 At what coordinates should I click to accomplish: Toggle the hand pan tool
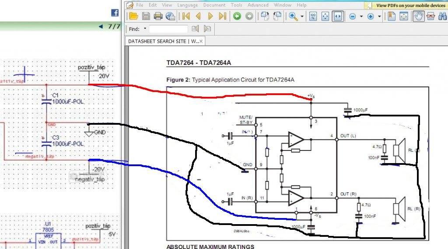(419, 16)
